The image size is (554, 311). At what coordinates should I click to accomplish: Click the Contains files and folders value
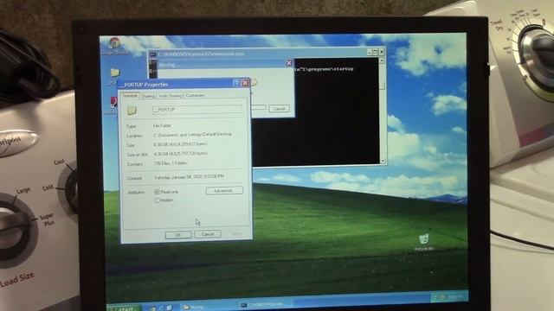pyautogui.click(x=171, y=163)
